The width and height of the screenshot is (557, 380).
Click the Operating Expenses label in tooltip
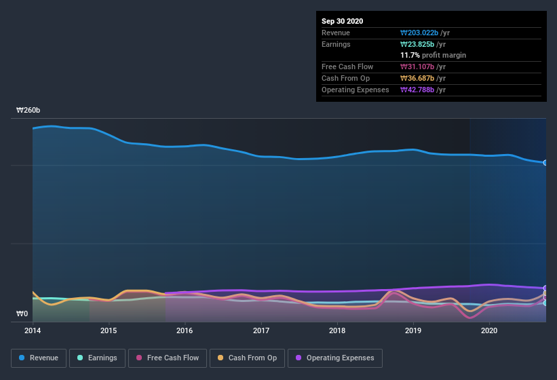[x=356, y=90]
